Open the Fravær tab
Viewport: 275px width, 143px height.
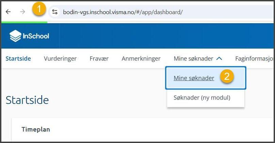coord(99,58)
